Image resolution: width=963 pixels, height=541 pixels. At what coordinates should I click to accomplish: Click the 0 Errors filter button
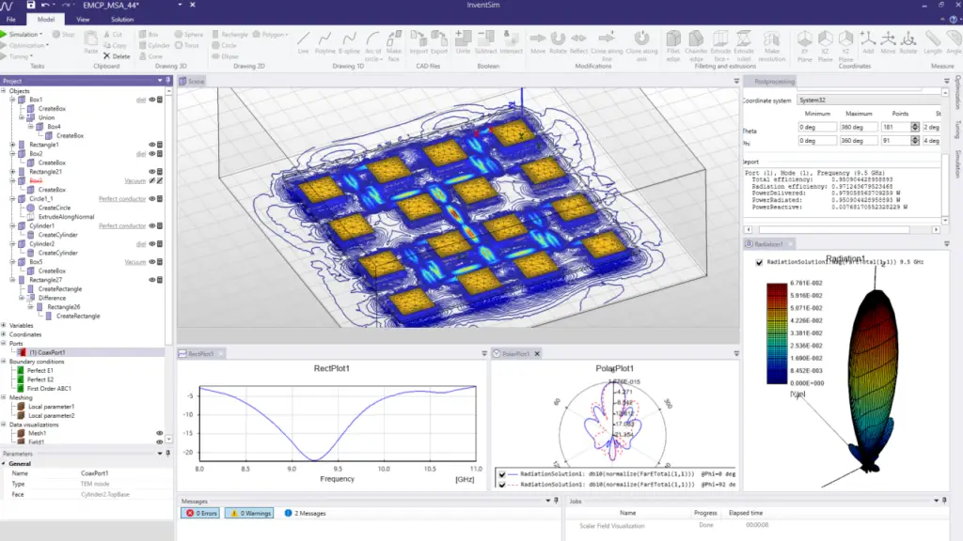(201, 514)
